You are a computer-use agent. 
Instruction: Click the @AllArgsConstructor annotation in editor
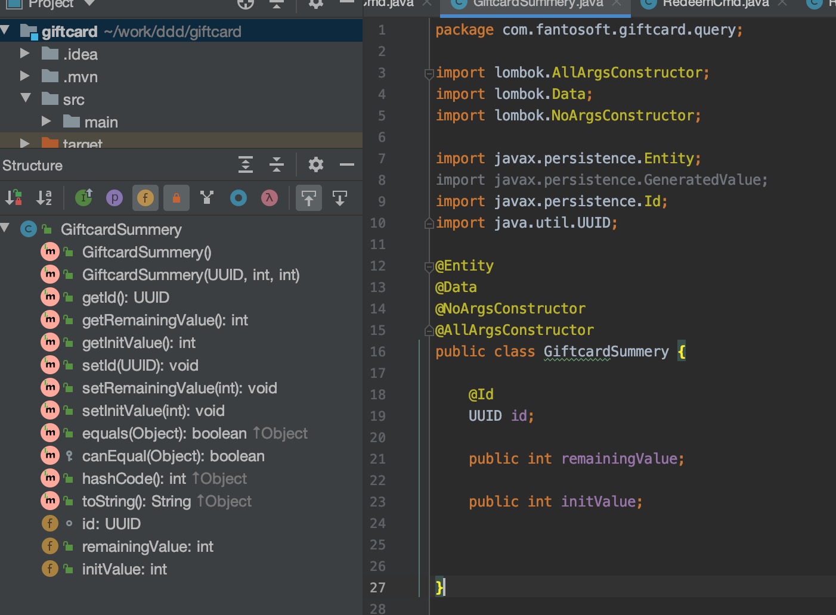click(515, 330)
